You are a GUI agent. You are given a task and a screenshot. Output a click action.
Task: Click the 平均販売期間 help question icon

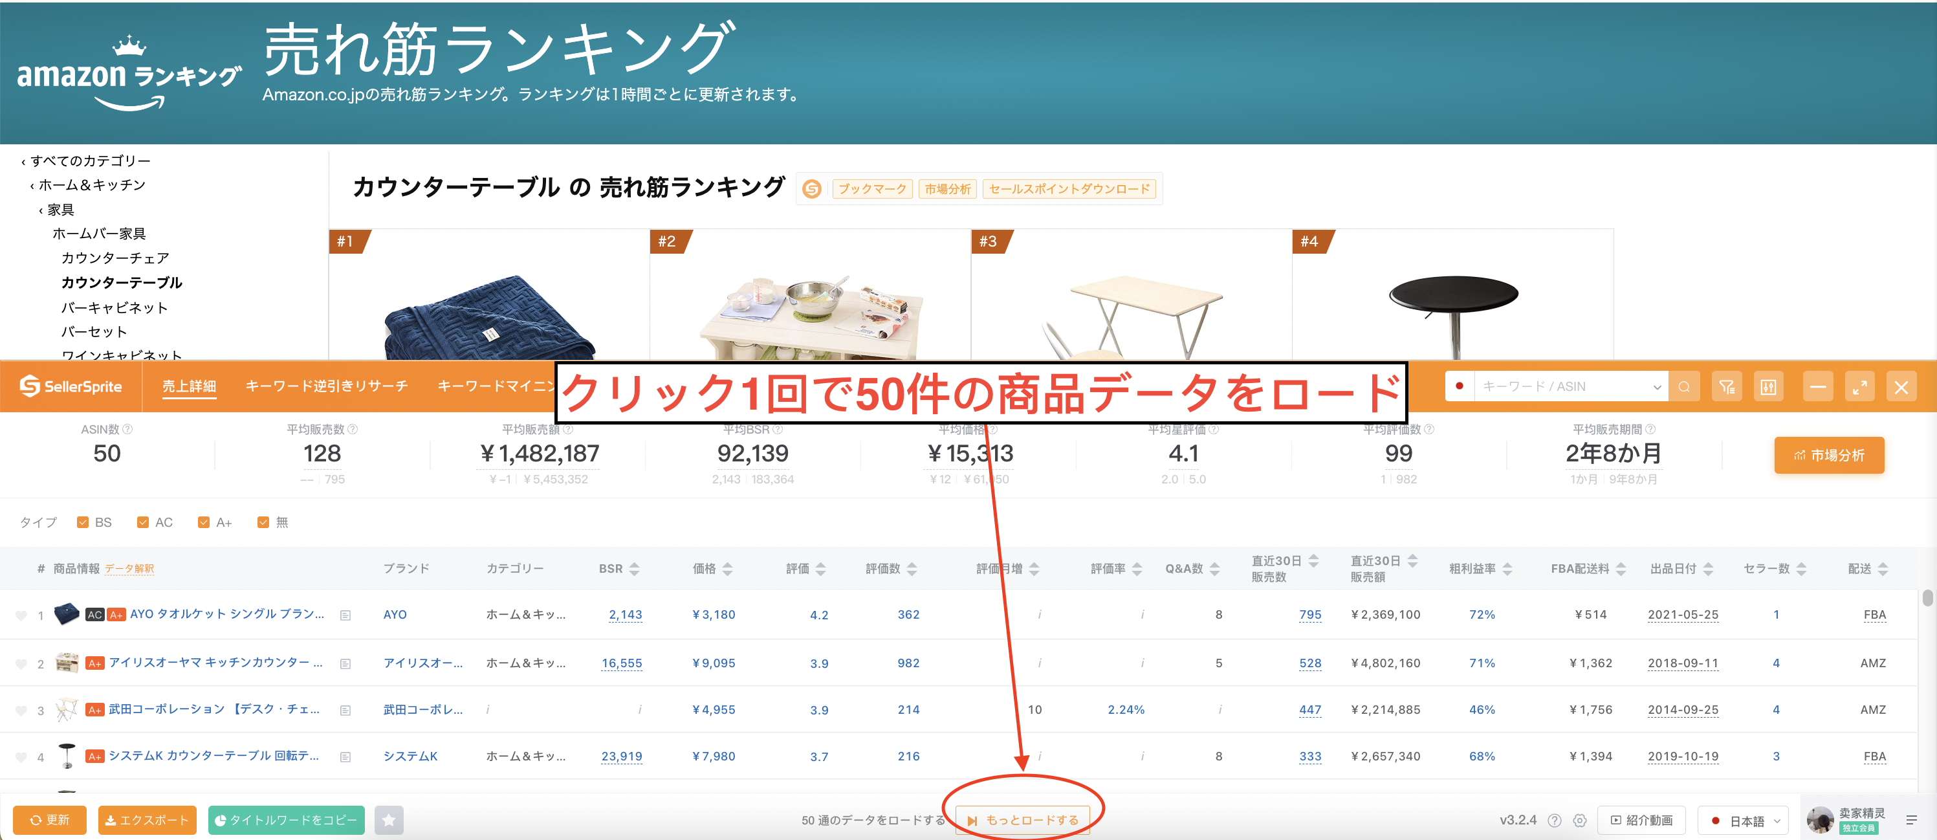coord(1650,428)
